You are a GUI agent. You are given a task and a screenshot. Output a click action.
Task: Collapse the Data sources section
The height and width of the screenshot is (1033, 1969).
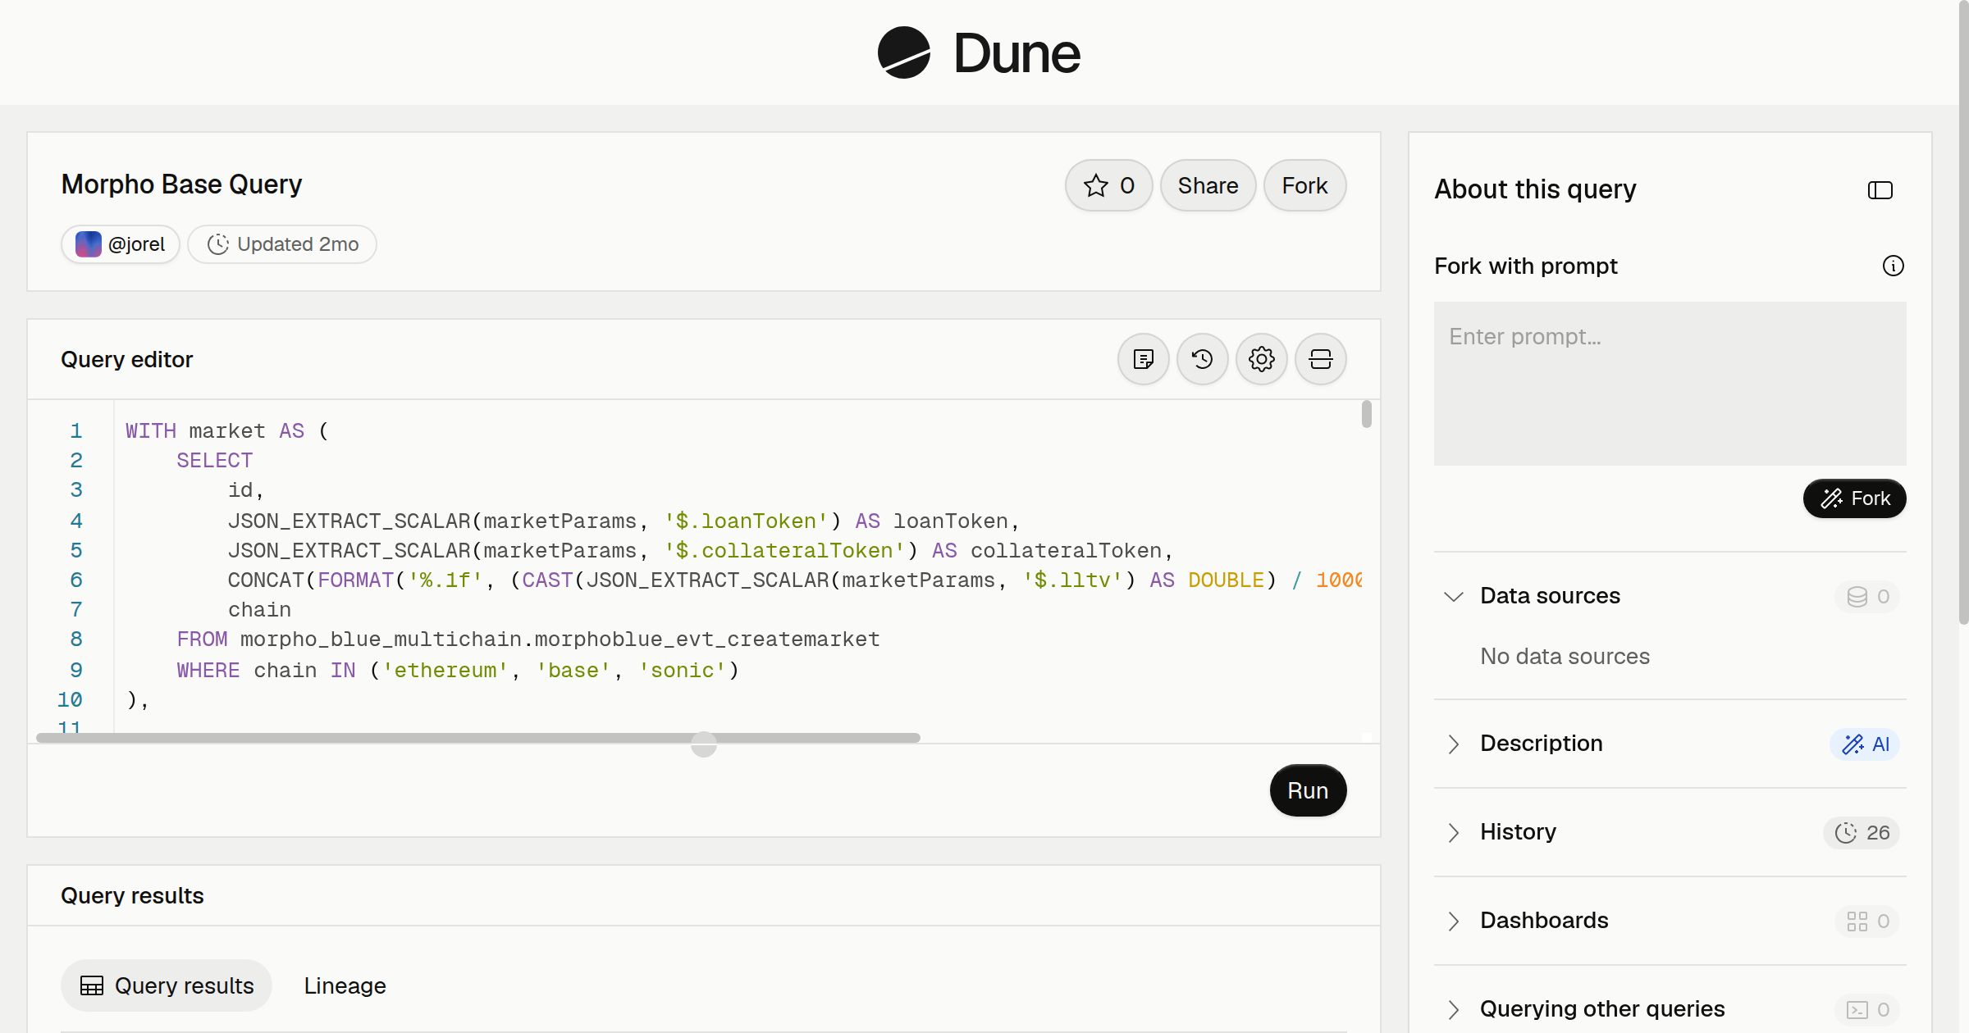[1453, 596]
